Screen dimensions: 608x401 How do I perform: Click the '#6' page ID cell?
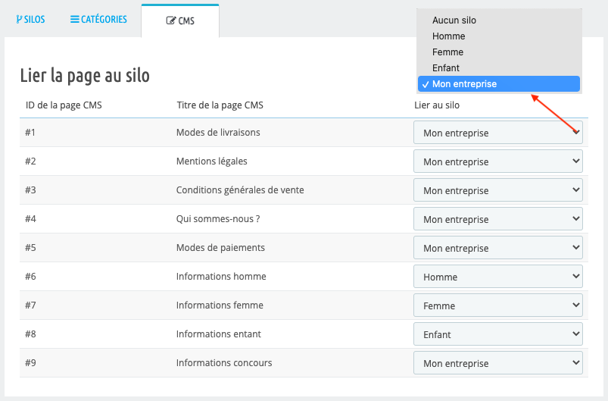(30, 277)
